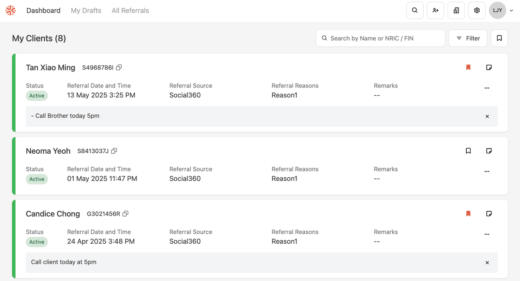Copy Tan Xiao Ming's NRIC S4968786I
520x281 pixels.
119,68
